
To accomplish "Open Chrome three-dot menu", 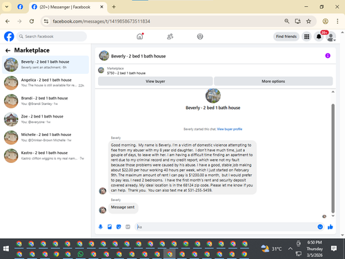I will point(337,21).
